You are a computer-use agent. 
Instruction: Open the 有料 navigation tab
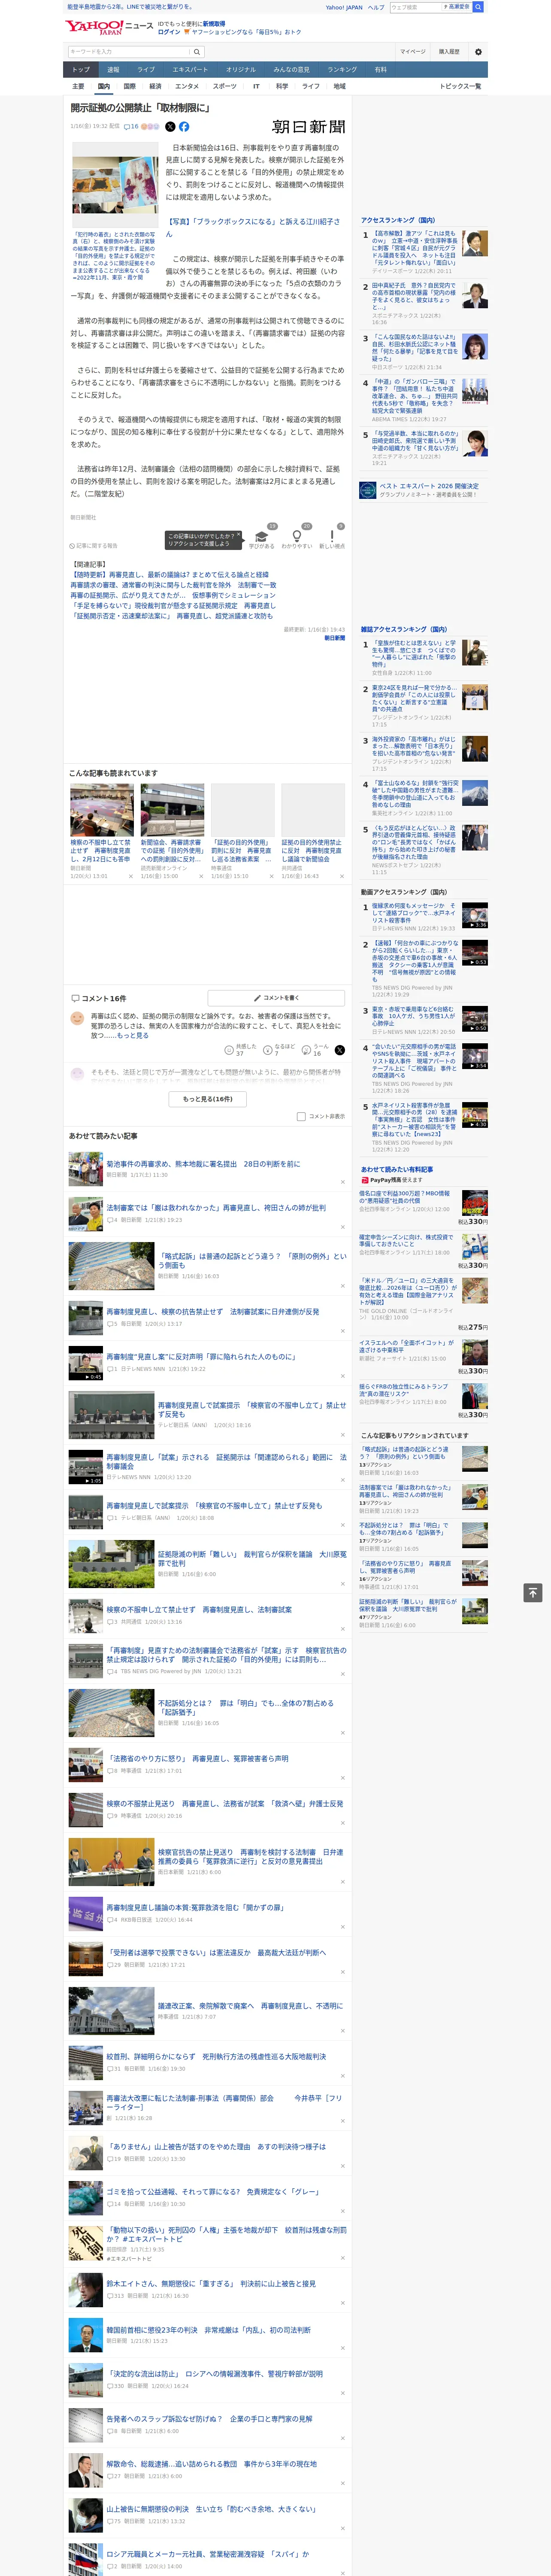tap(380, 70)
